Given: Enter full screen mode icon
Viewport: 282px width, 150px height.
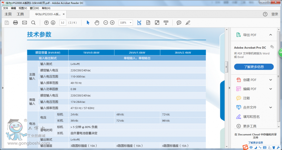Looking at the screenshot, I should point(157,23).
